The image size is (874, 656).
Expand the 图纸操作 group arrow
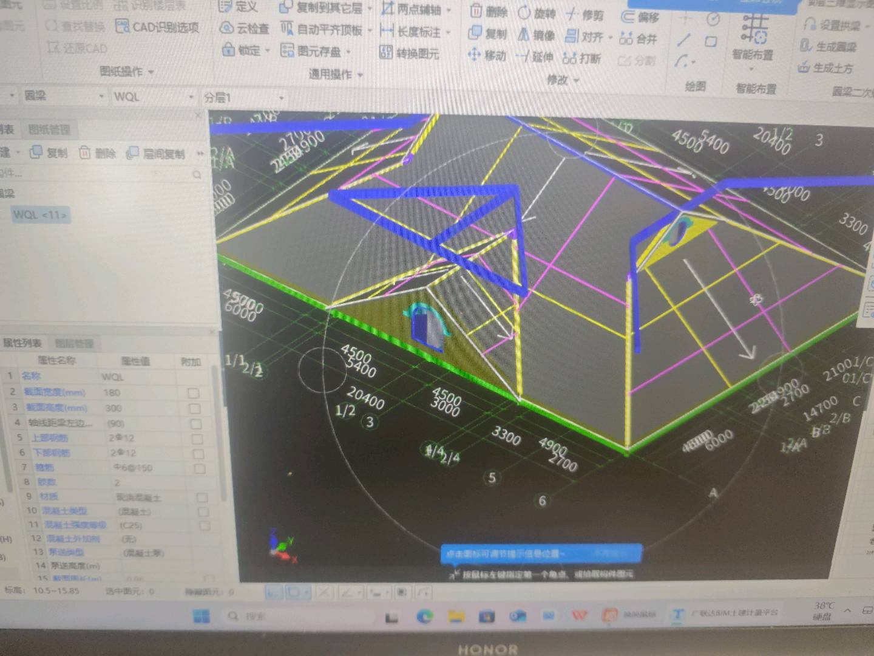151,72
